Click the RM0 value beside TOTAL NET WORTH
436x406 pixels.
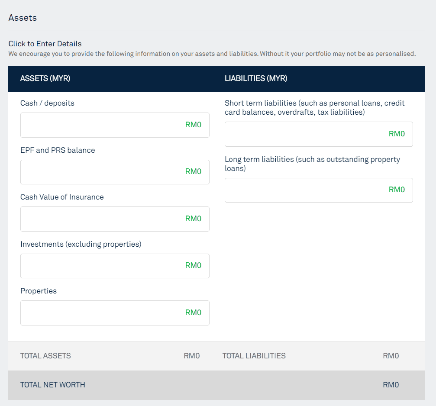pos(391,385)
